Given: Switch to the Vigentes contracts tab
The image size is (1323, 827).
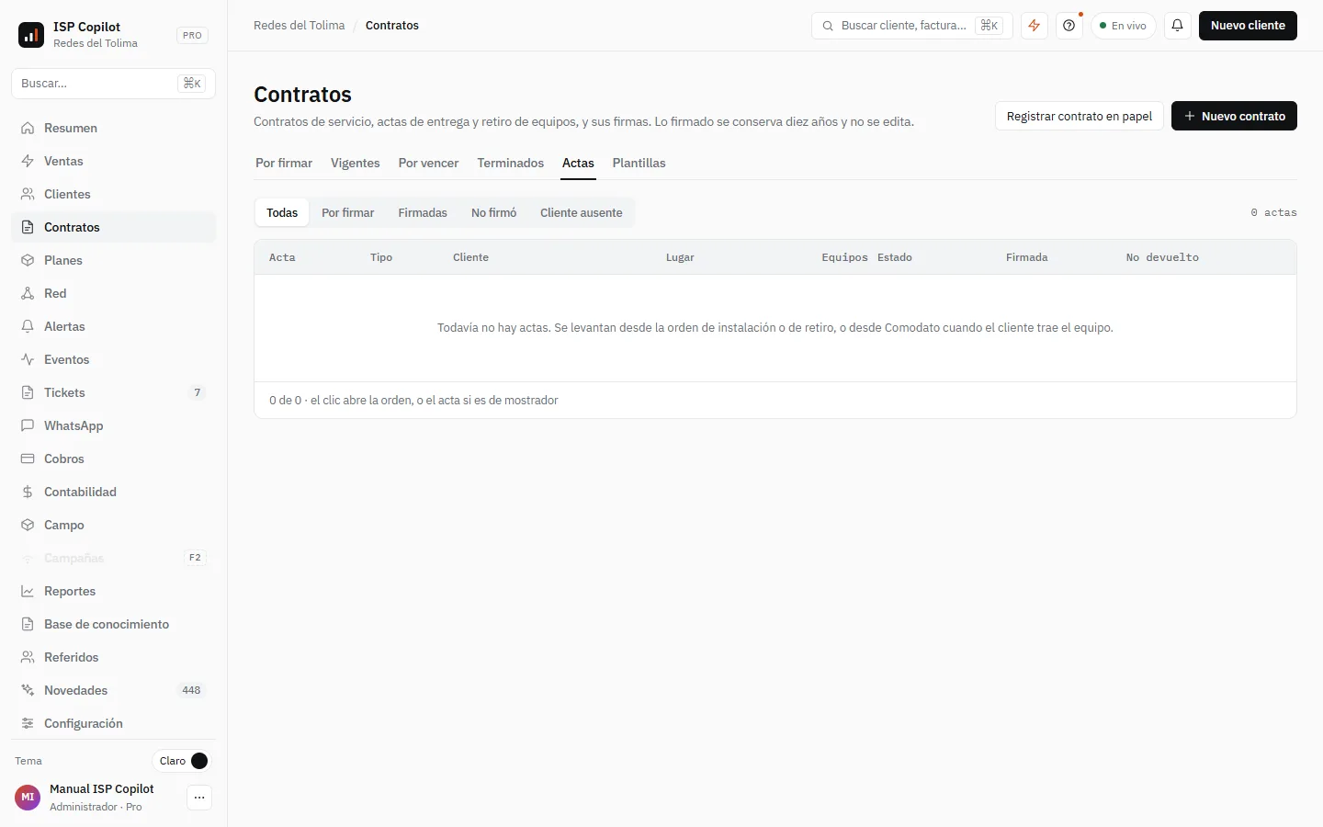Looking at the screenshot, I should [356, 164].
